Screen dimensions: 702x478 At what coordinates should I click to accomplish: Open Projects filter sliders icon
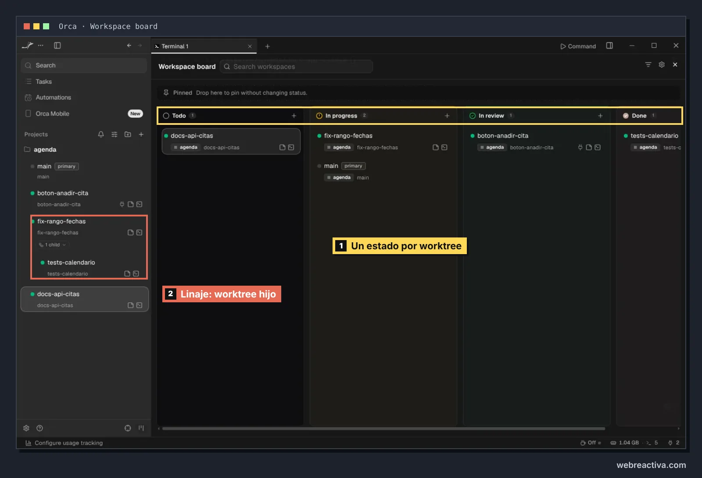click(x=115, y=135)
